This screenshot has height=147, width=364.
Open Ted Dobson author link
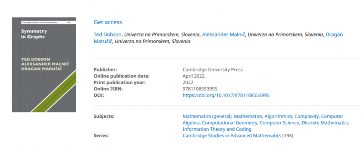pos(107,34)
